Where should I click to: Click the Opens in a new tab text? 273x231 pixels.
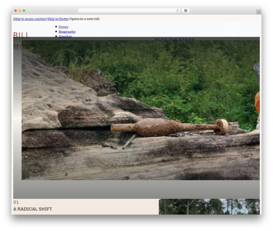tap(84, 19)
